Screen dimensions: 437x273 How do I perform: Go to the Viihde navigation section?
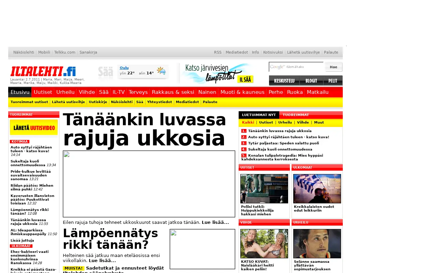click(87, 92)
